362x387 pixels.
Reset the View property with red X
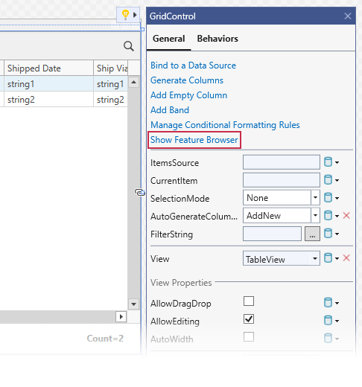(x=346, y=258)
